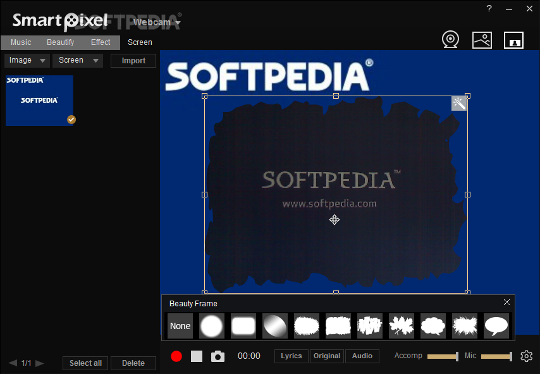Choose the soft circle beauty frame

pyautogui.click(x=211, y=326)
